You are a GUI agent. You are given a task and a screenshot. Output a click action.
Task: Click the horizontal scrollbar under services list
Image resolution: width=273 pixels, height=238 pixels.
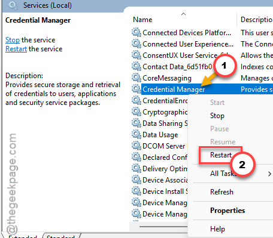pos(163,227)
